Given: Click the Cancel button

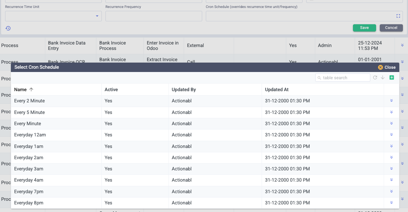Looking at the screenshot, I should pos(391,28).
